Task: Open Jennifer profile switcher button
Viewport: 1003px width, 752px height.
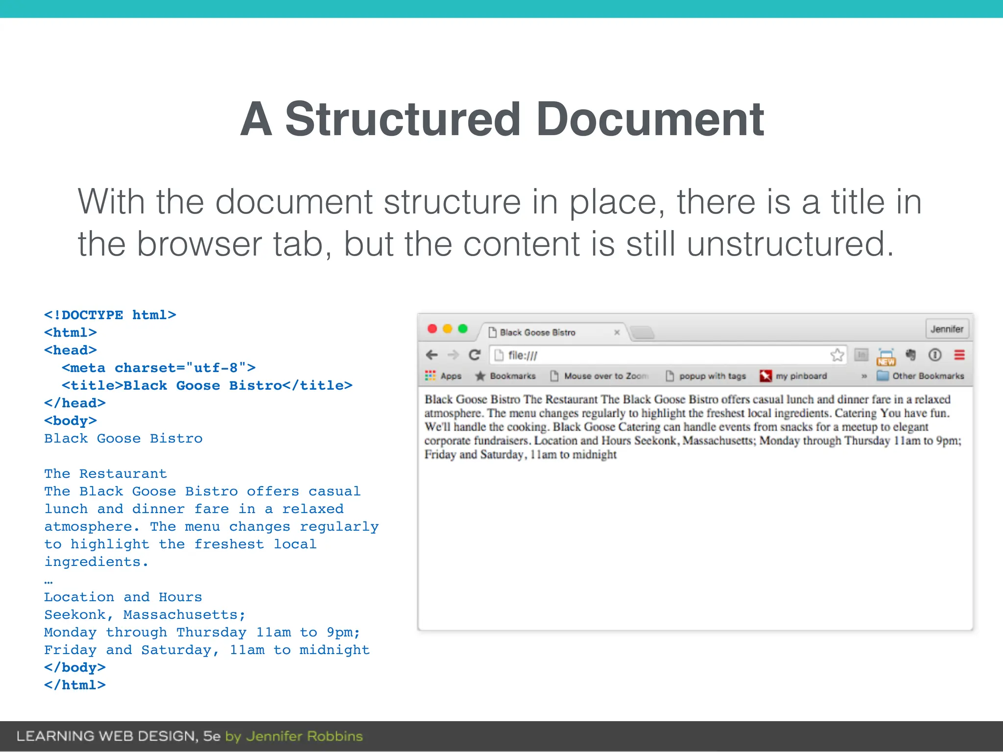Action: click(946, 329)
